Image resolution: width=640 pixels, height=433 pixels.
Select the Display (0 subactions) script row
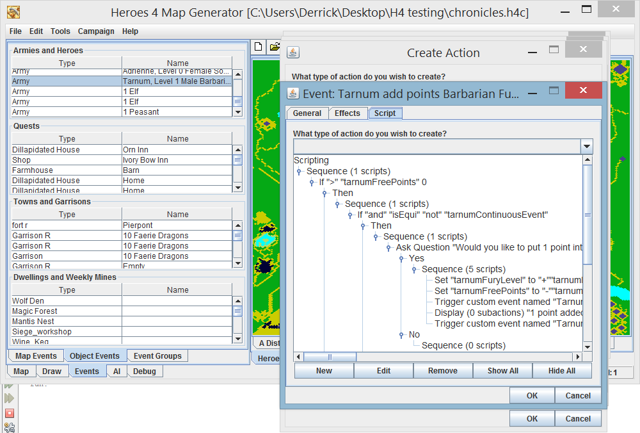[508, 313]
